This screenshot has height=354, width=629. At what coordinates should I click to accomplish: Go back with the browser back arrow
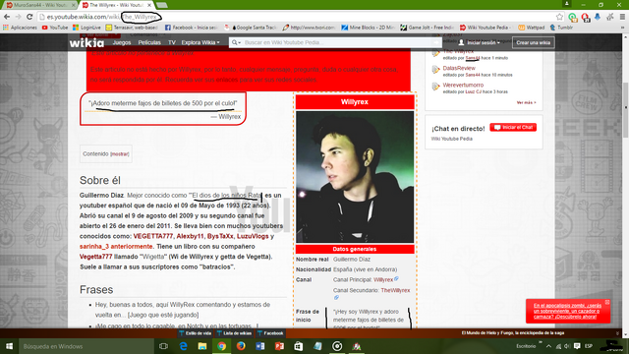pos(7,17)
